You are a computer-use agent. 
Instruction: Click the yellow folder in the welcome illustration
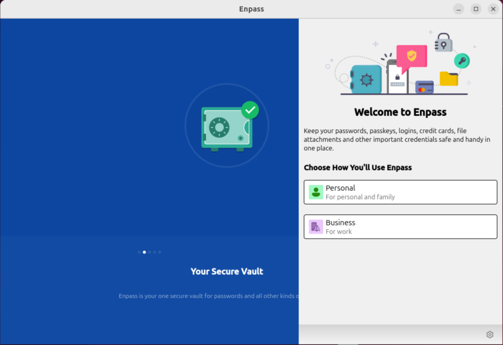(x=448, y=79)
